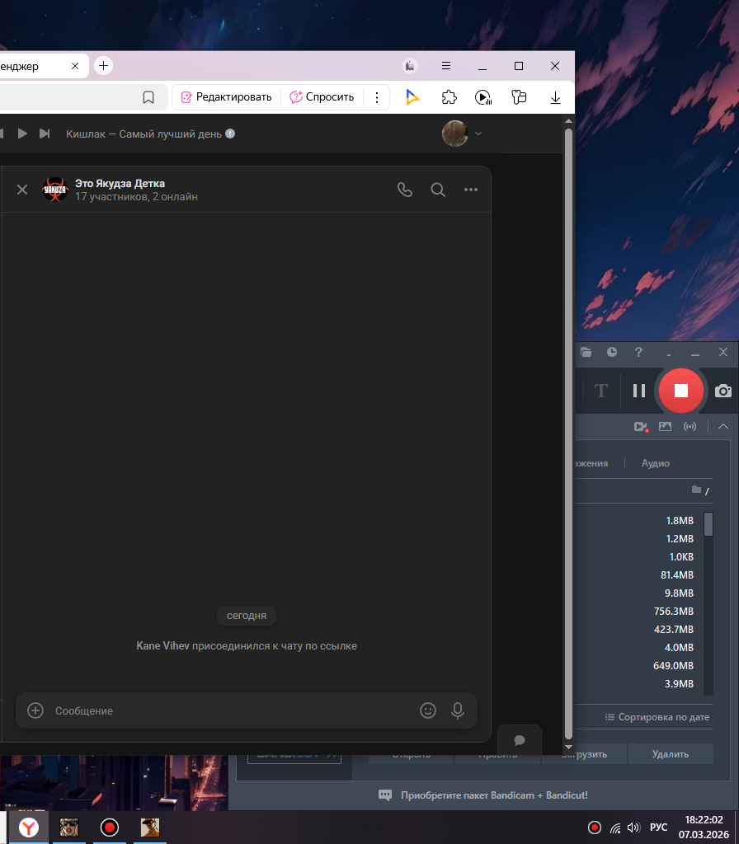Bookmark the page in the address bar

[148, 97]
